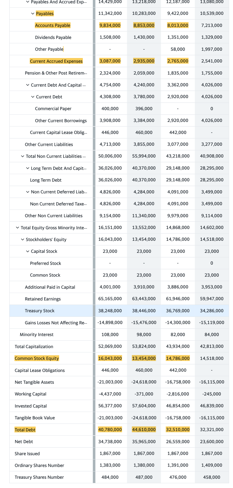Click Treasury Shares Number value 484,000
233x488 pixels.
pyautogui.click(x=110, y=477)
